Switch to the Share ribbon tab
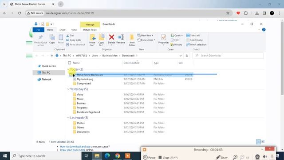The image size is (284, 160). point(62,30)
